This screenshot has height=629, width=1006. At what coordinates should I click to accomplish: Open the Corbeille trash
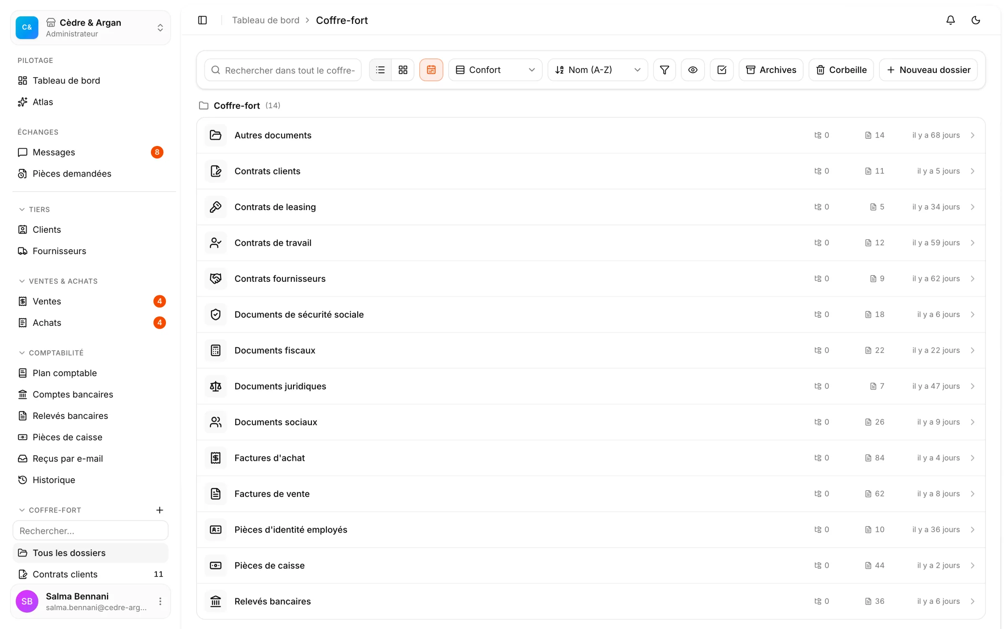[x=841, y=70]
